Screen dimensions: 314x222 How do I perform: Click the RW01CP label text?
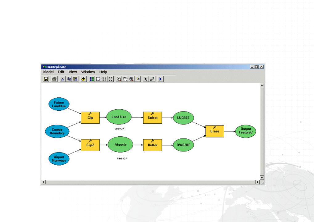122,158
